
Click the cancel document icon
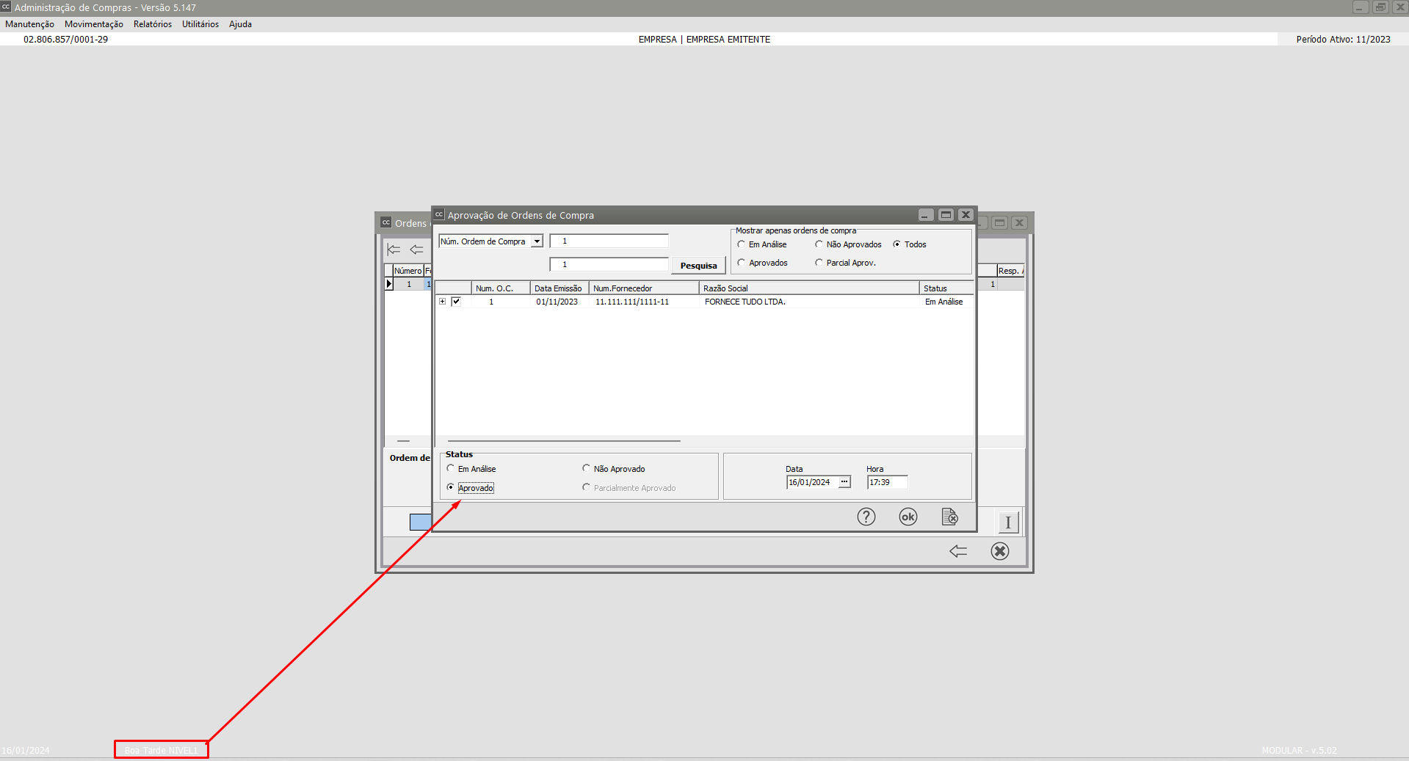pos(949,517)
